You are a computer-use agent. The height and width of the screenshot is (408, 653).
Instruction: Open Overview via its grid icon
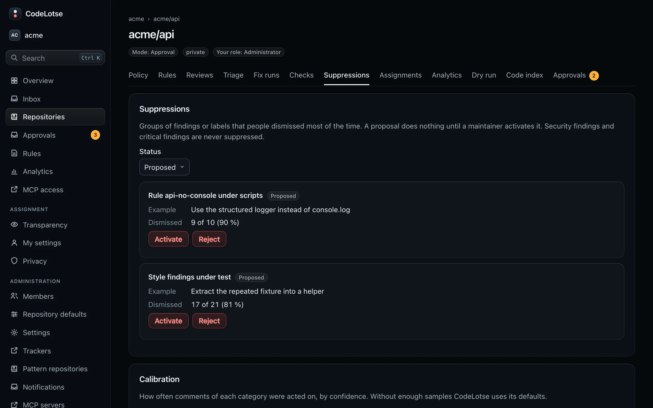[14, 80]
